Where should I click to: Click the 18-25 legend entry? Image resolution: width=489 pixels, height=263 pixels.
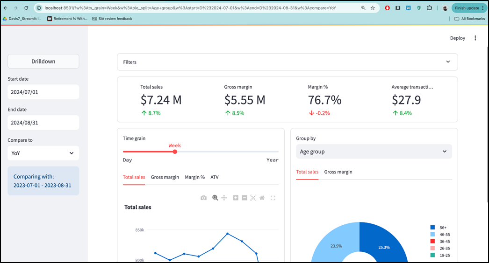440,255
